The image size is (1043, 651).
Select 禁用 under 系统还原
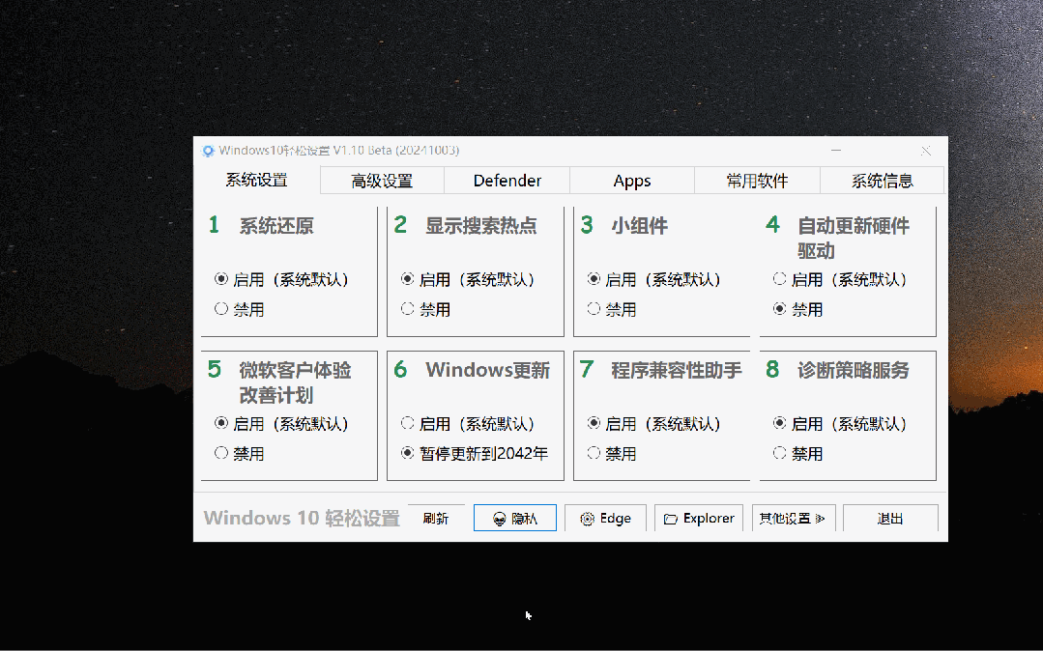pos(240,309)
